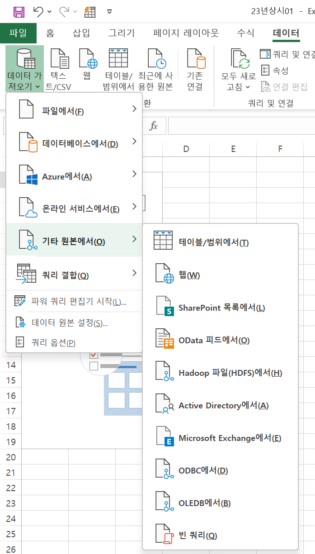Image resolution: width=315 pixels, height=554 pixels.
Task: Open the Quick Access Toolbar customize dropdown
Action: click(109, 11)
